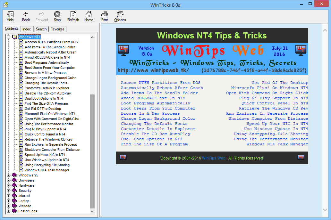Click the Website book icon
This screenshot has width=331, height=220.
[x=14, y=206]
